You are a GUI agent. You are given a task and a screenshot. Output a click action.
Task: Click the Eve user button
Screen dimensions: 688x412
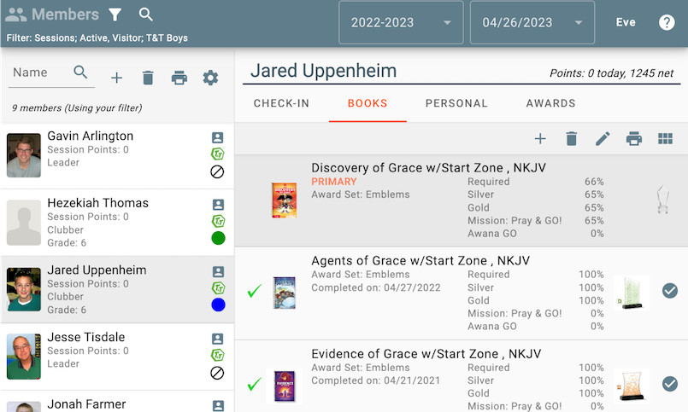click(626, 22)
